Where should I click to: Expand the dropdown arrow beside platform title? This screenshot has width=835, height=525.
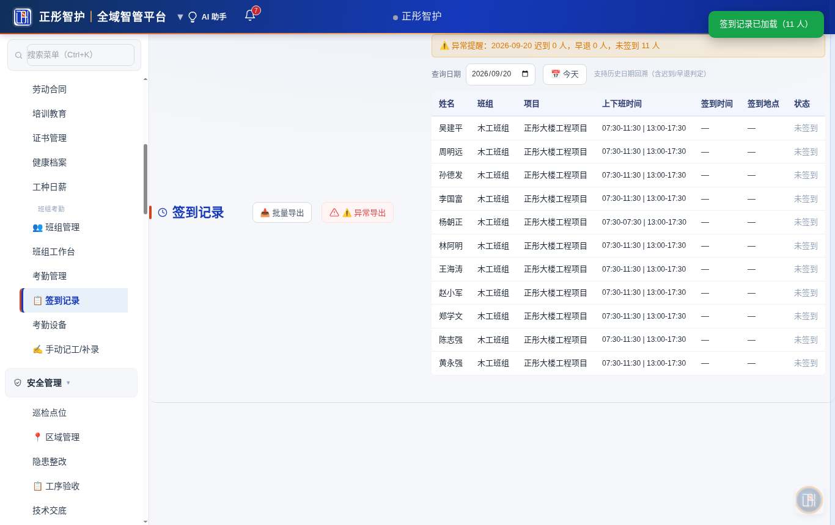pos(180,16)
